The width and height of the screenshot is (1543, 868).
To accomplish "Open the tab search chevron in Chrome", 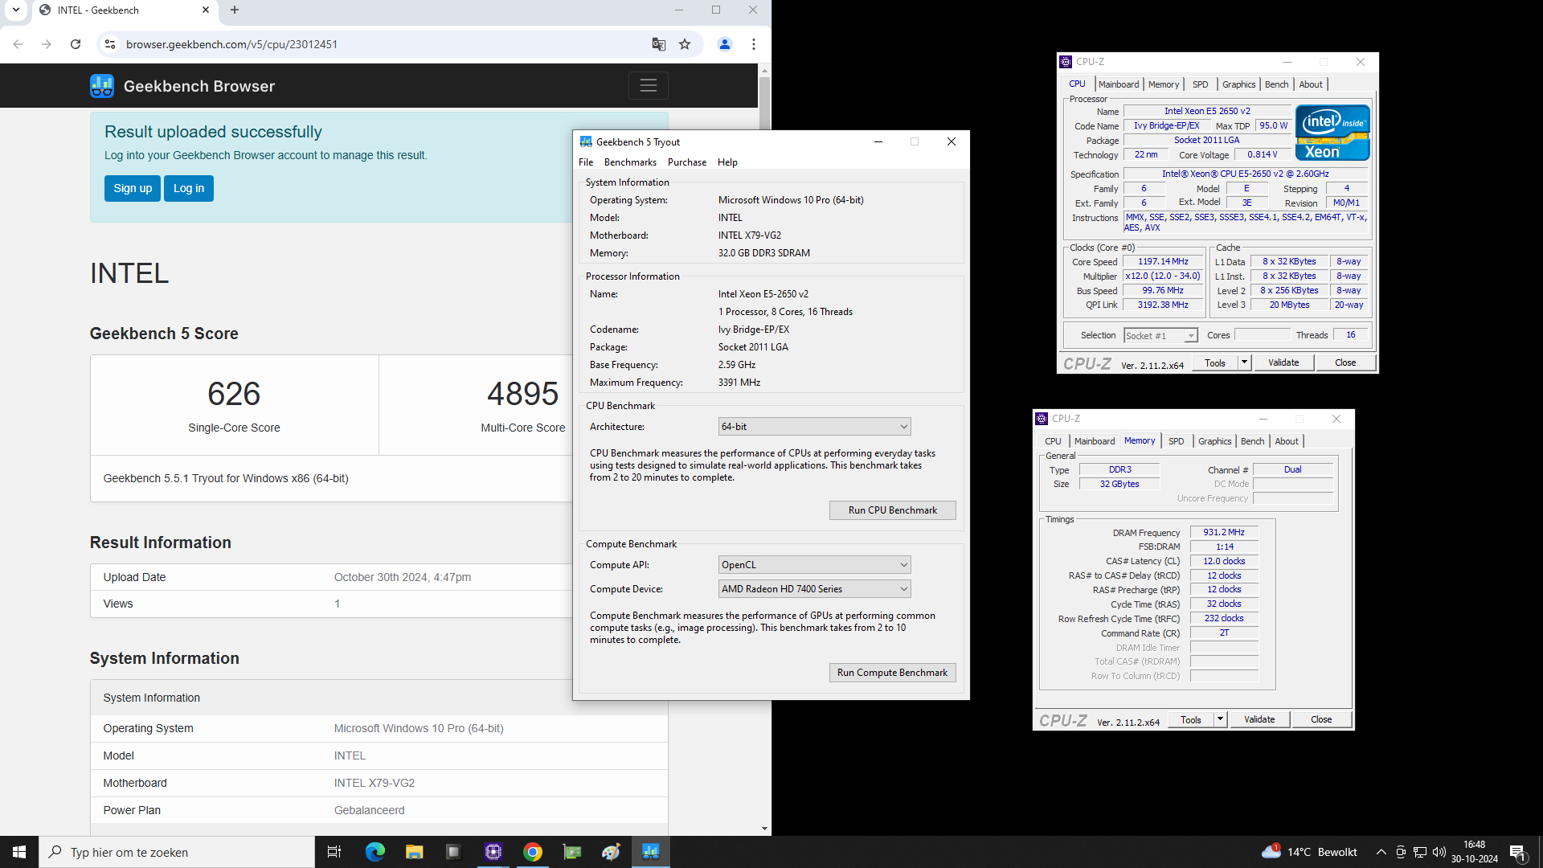I will [16, 10].
